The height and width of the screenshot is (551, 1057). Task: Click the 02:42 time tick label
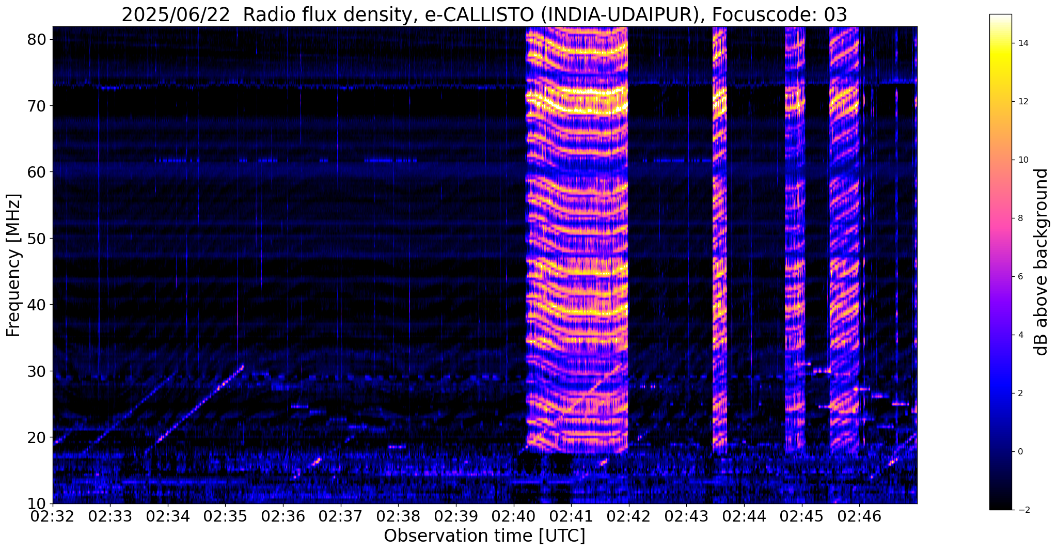(629, 516)
